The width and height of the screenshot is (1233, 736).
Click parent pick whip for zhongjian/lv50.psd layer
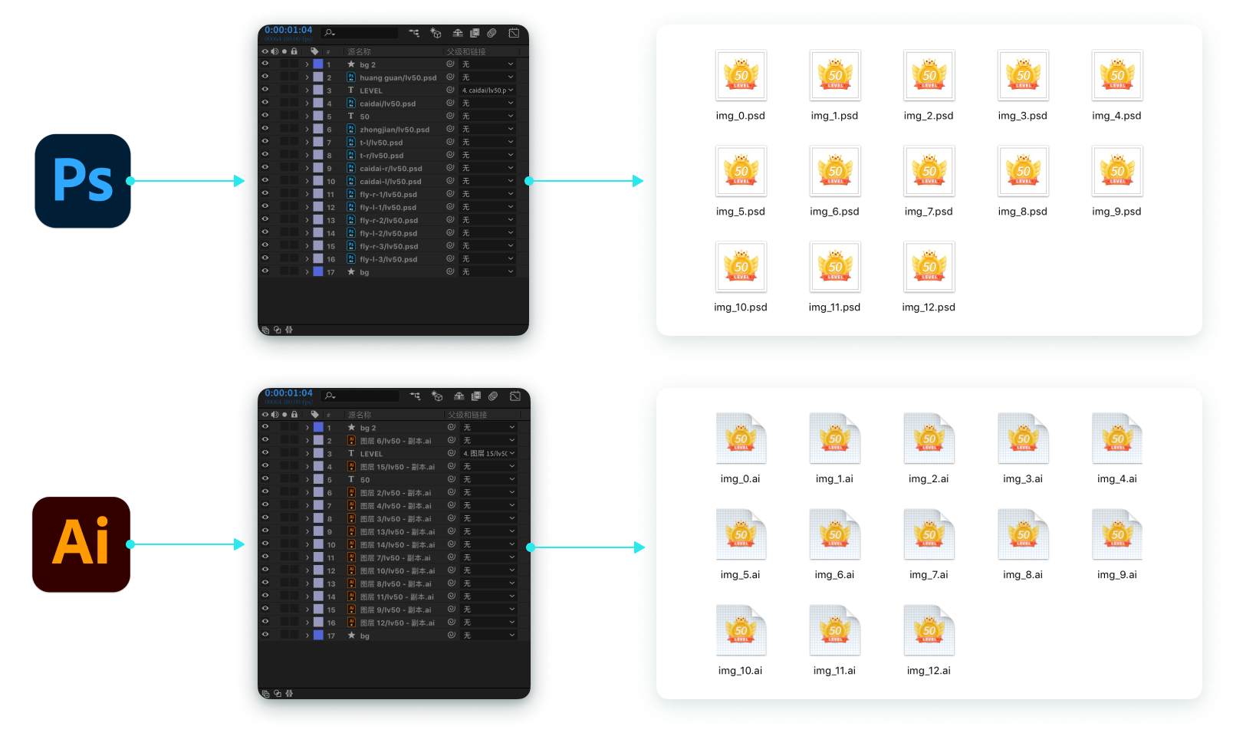coord(450,129)
